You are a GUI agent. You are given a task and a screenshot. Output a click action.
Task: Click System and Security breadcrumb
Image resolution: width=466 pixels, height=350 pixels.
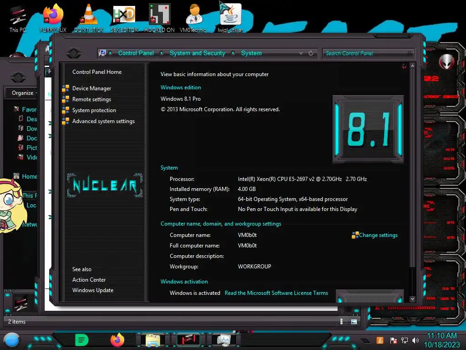coord(198,53)
